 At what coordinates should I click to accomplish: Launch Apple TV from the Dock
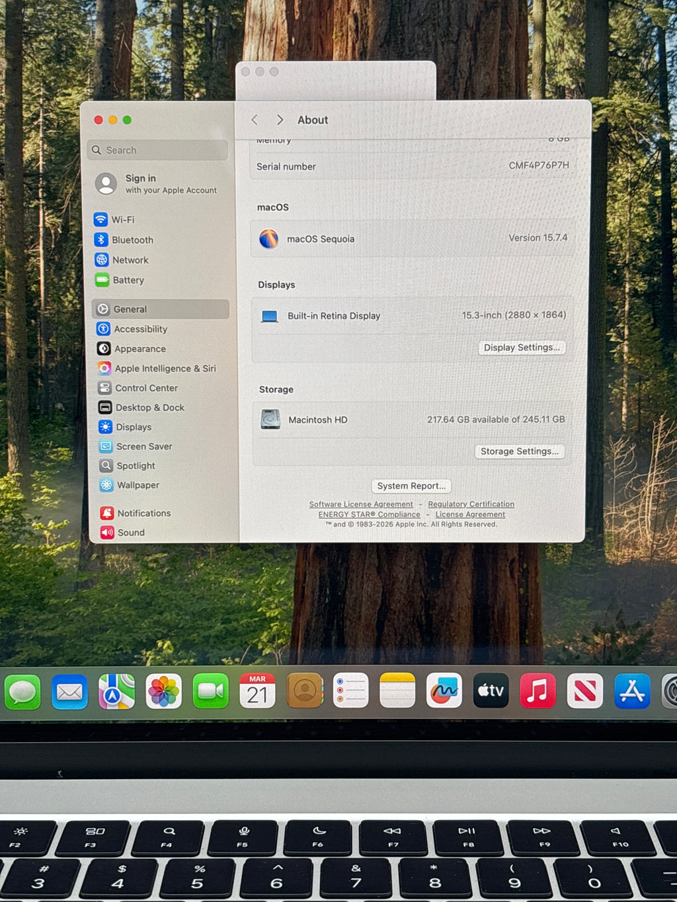(x=491, y=691)
